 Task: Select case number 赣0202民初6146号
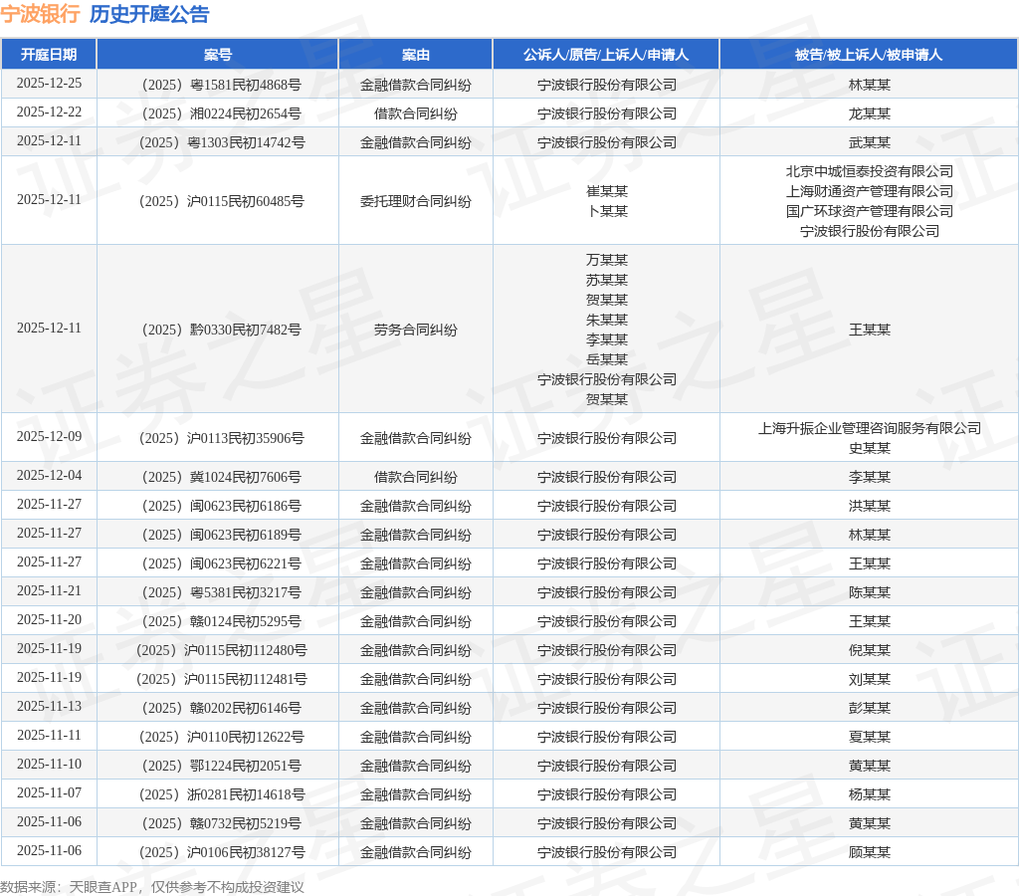click(222, 708)
